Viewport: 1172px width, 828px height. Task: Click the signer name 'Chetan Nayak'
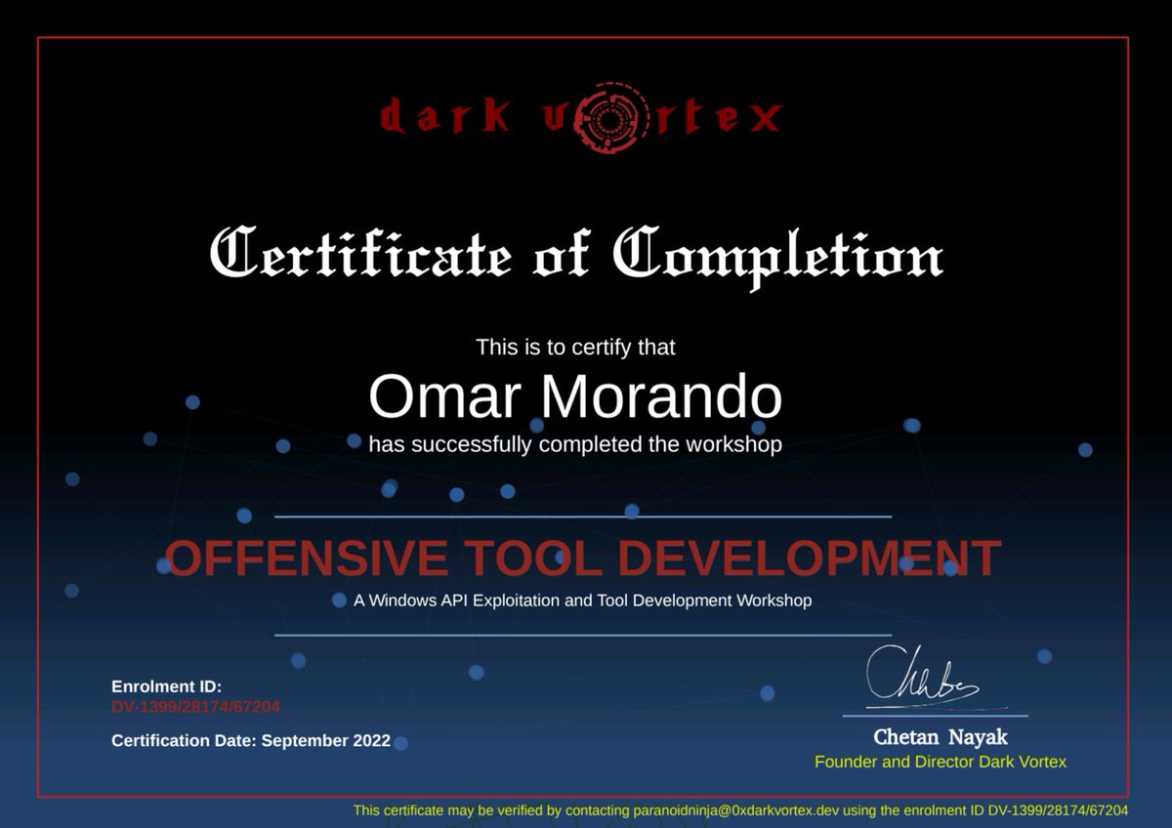click(x=941, y=736)
